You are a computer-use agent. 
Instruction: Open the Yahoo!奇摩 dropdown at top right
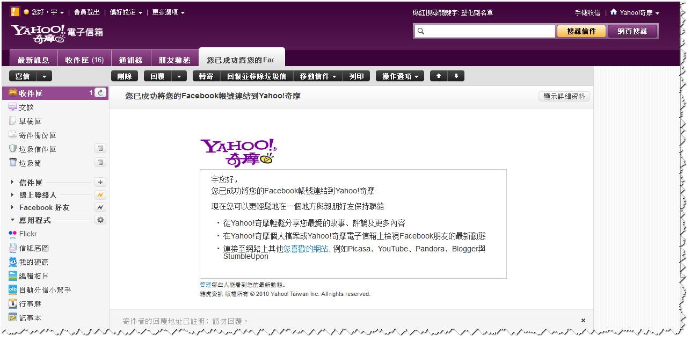click(639, 12)
